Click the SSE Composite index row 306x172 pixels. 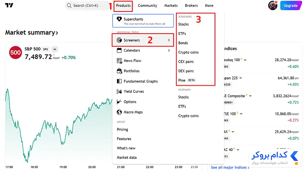262,99
